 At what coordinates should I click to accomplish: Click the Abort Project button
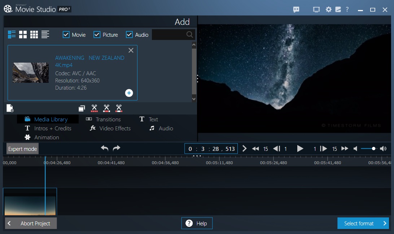click(x=31, y=223)
